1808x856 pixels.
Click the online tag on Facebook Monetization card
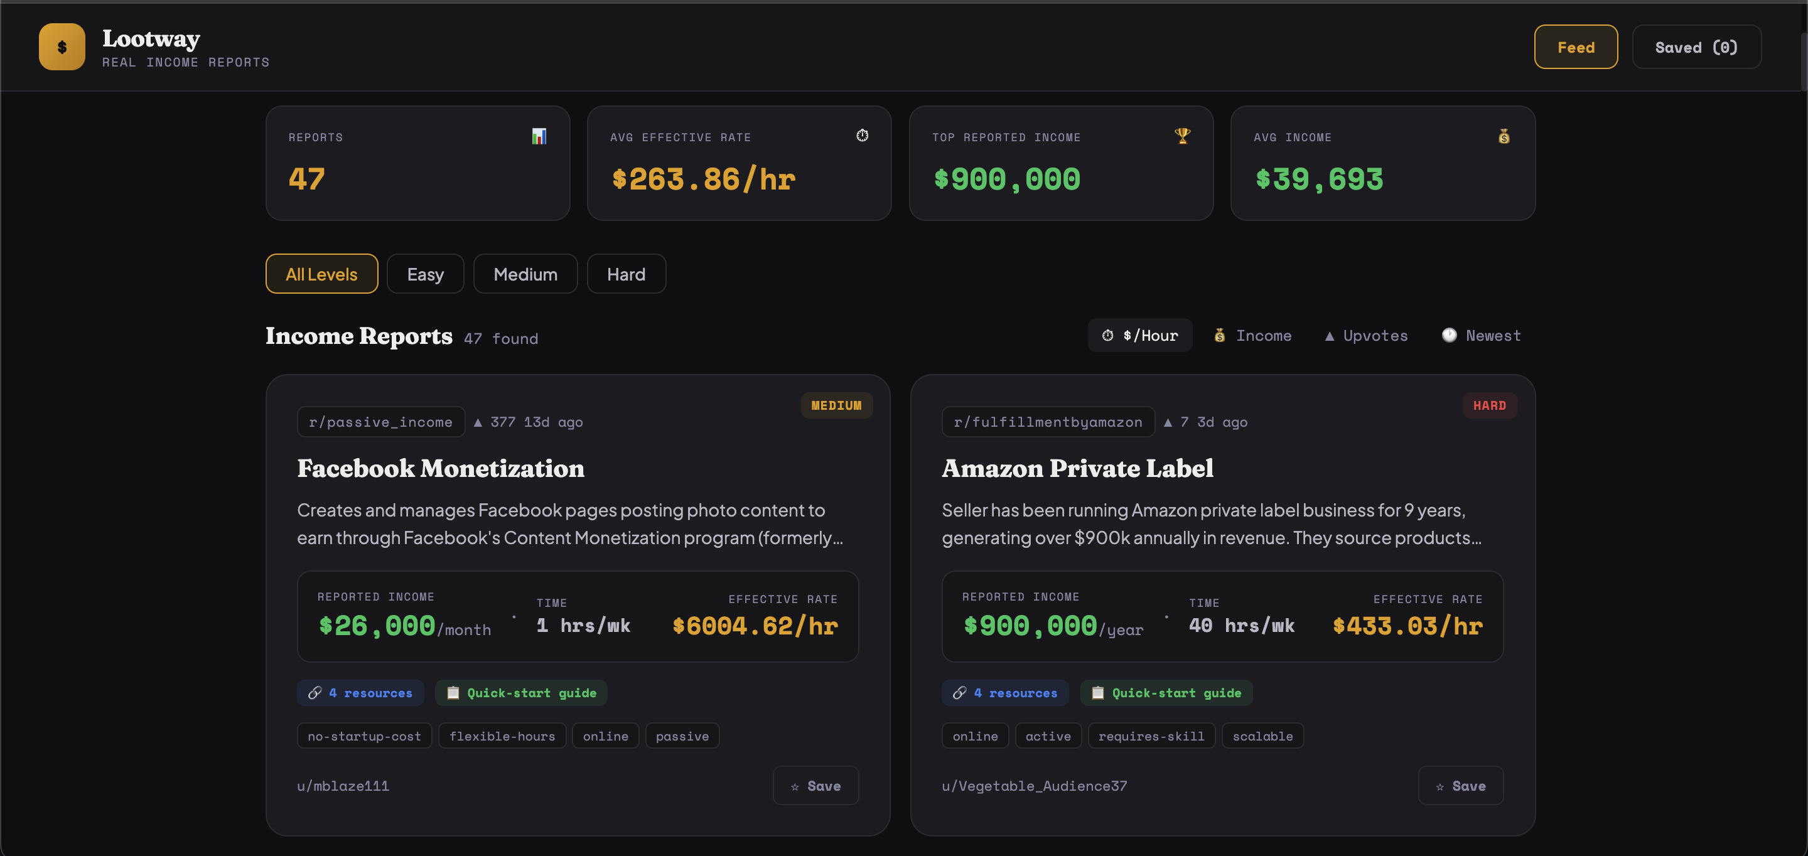pos(605,736)
